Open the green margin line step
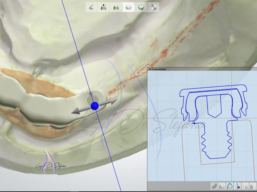 (x=116, y=7)
